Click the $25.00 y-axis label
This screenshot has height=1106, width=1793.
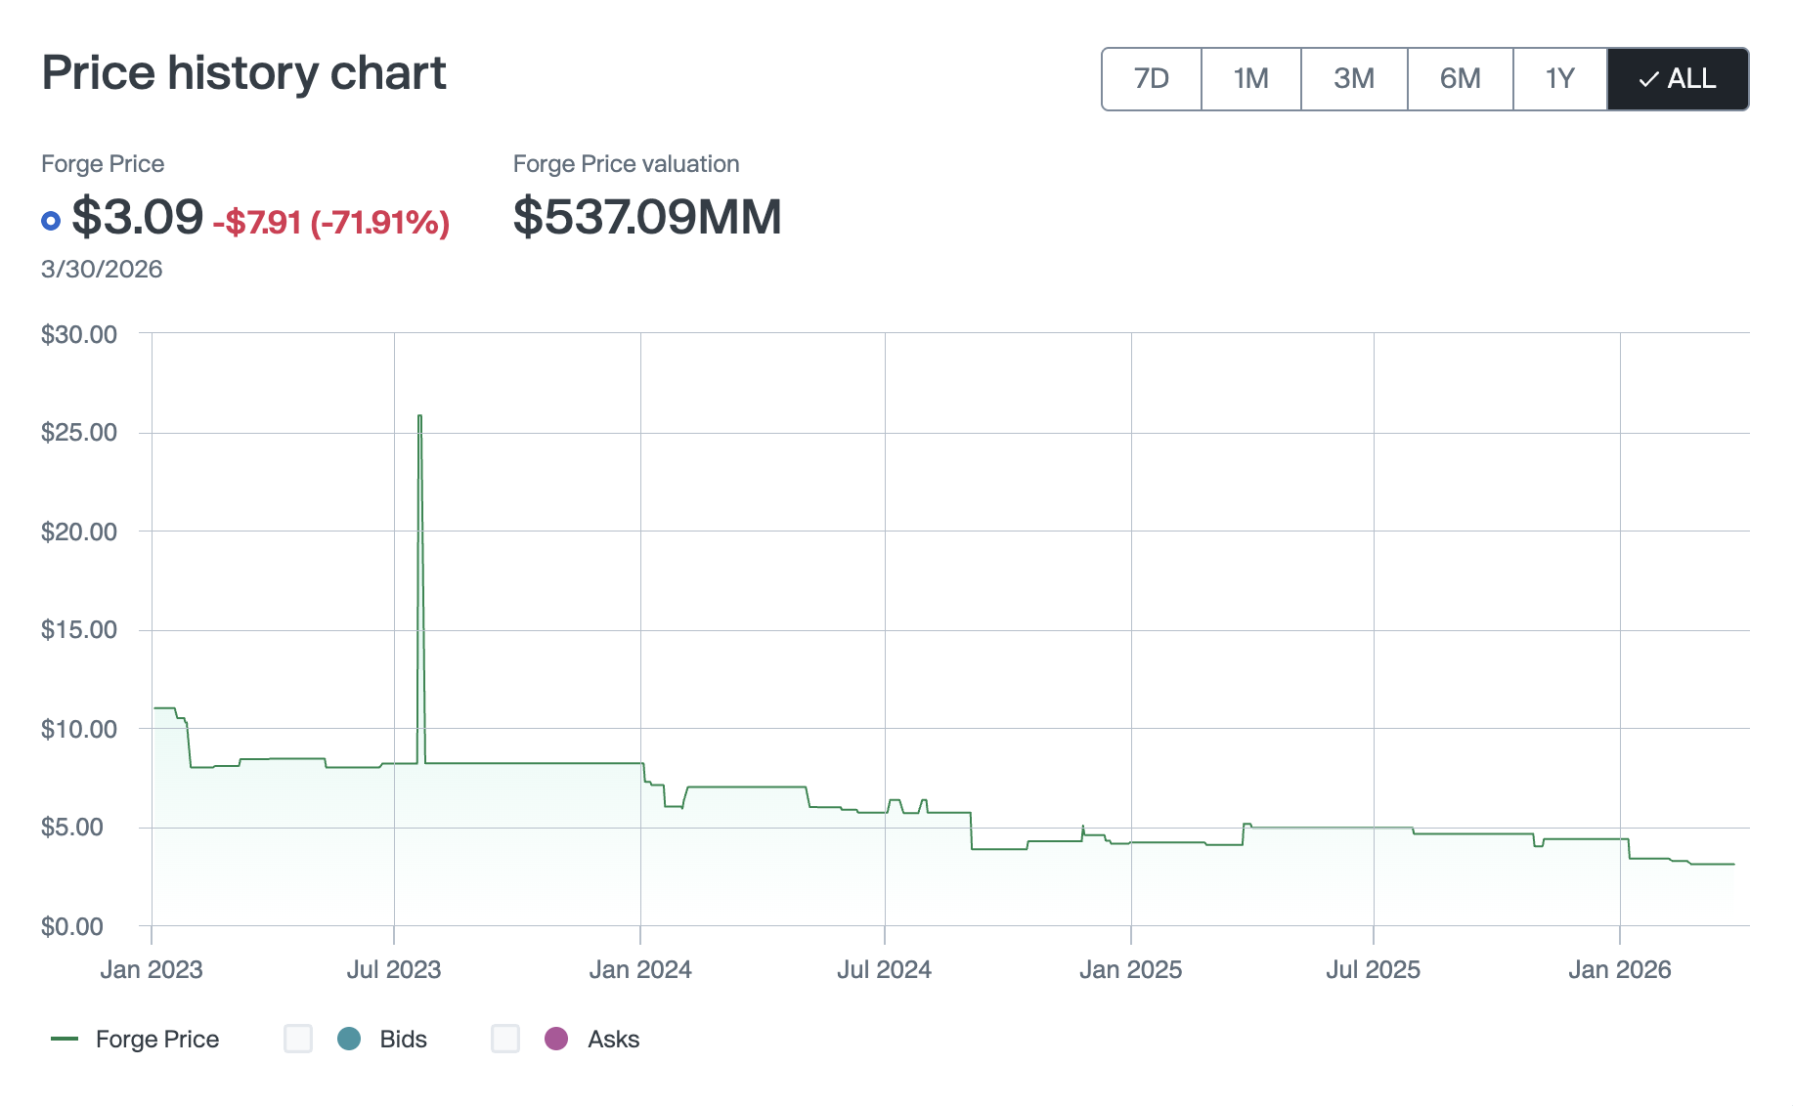(79, 432)
